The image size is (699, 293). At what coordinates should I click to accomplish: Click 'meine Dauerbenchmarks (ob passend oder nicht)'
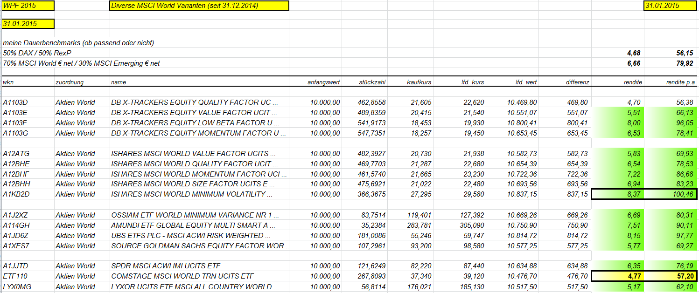(x=78, y=43)
